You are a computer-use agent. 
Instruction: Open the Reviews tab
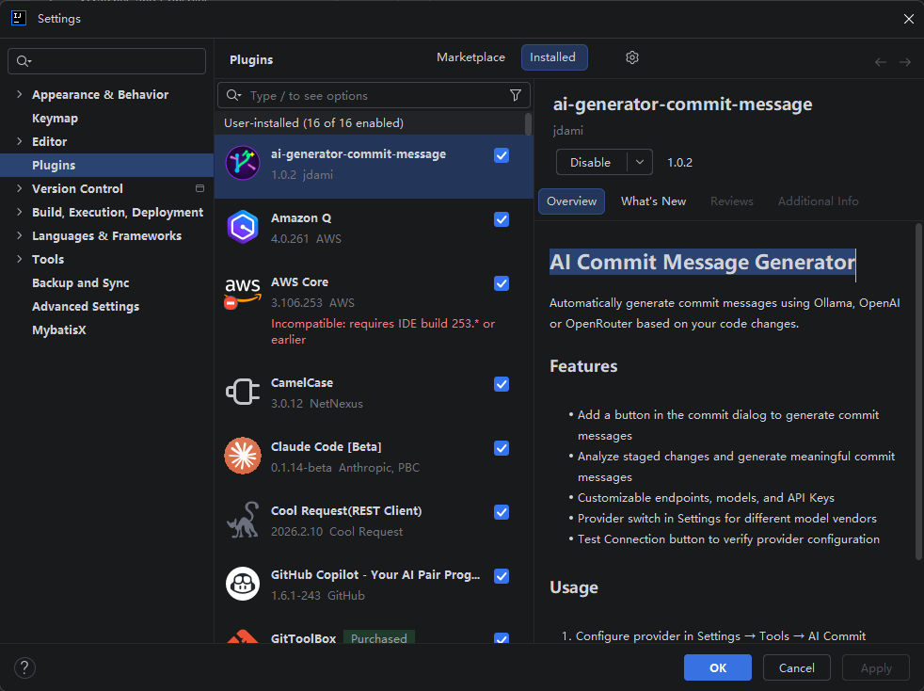[x=731, y=201]
